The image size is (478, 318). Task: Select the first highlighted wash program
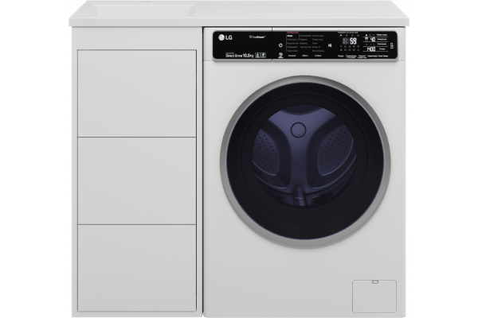(x=291, y=36)
